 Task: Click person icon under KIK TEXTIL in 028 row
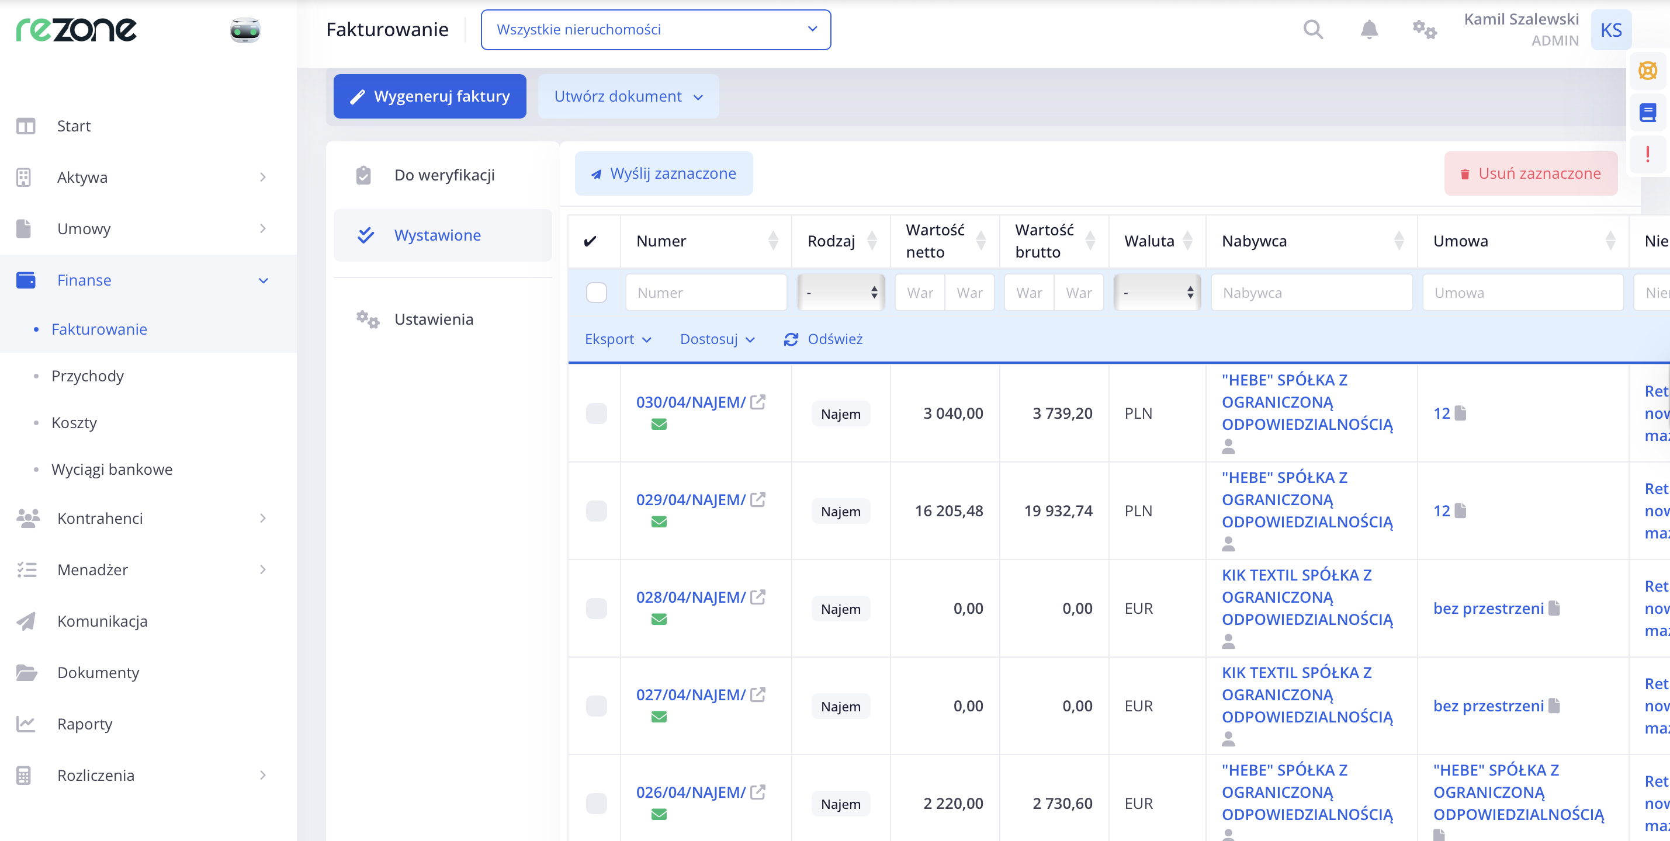(1228, 641)
